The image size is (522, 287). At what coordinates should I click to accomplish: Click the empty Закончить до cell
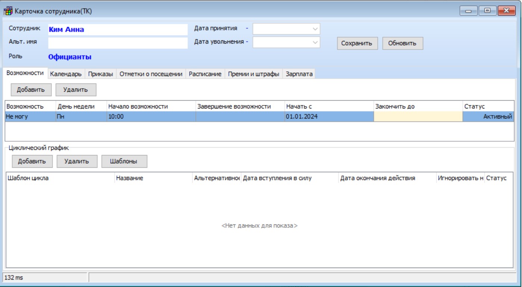[x=418, y=117]
